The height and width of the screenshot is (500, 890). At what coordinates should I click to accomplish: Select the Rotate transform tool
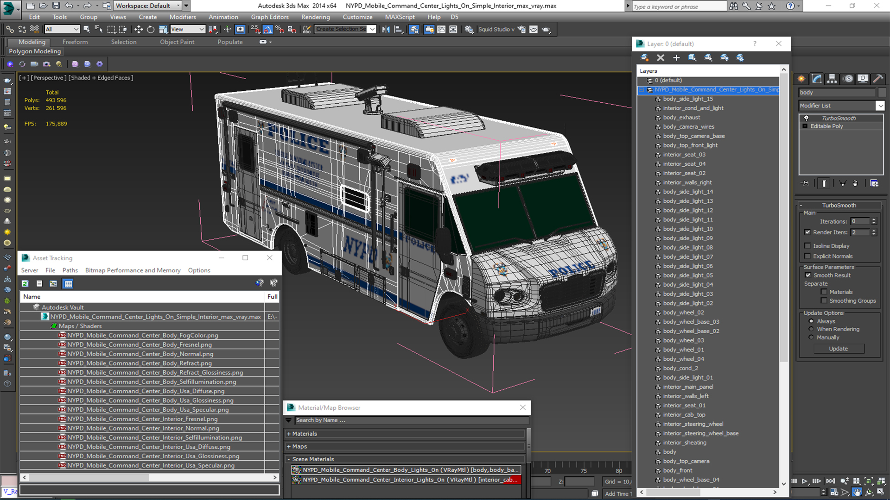151,29
